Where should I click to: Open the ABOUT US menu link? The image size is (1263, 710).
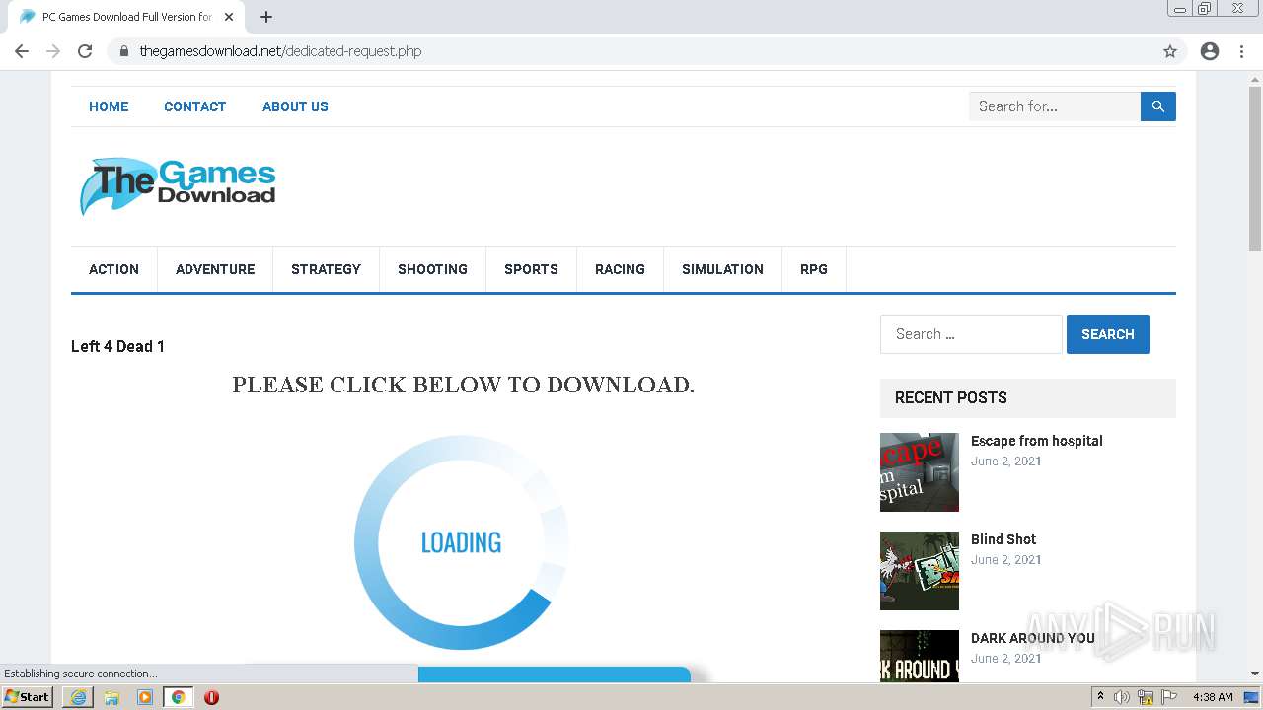click(x=295, y=106)
